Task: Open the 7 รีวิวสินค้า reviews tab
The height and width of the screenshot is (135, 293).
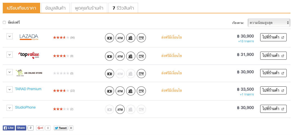Action: 123,8
